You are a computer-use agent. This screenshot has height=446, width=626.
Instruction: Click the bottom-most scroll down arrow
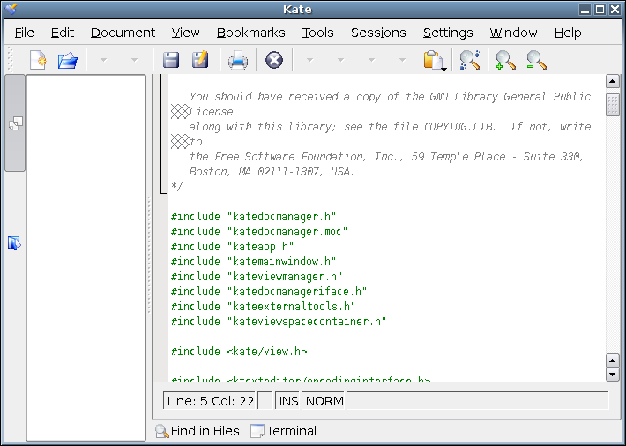click(613, 374)
